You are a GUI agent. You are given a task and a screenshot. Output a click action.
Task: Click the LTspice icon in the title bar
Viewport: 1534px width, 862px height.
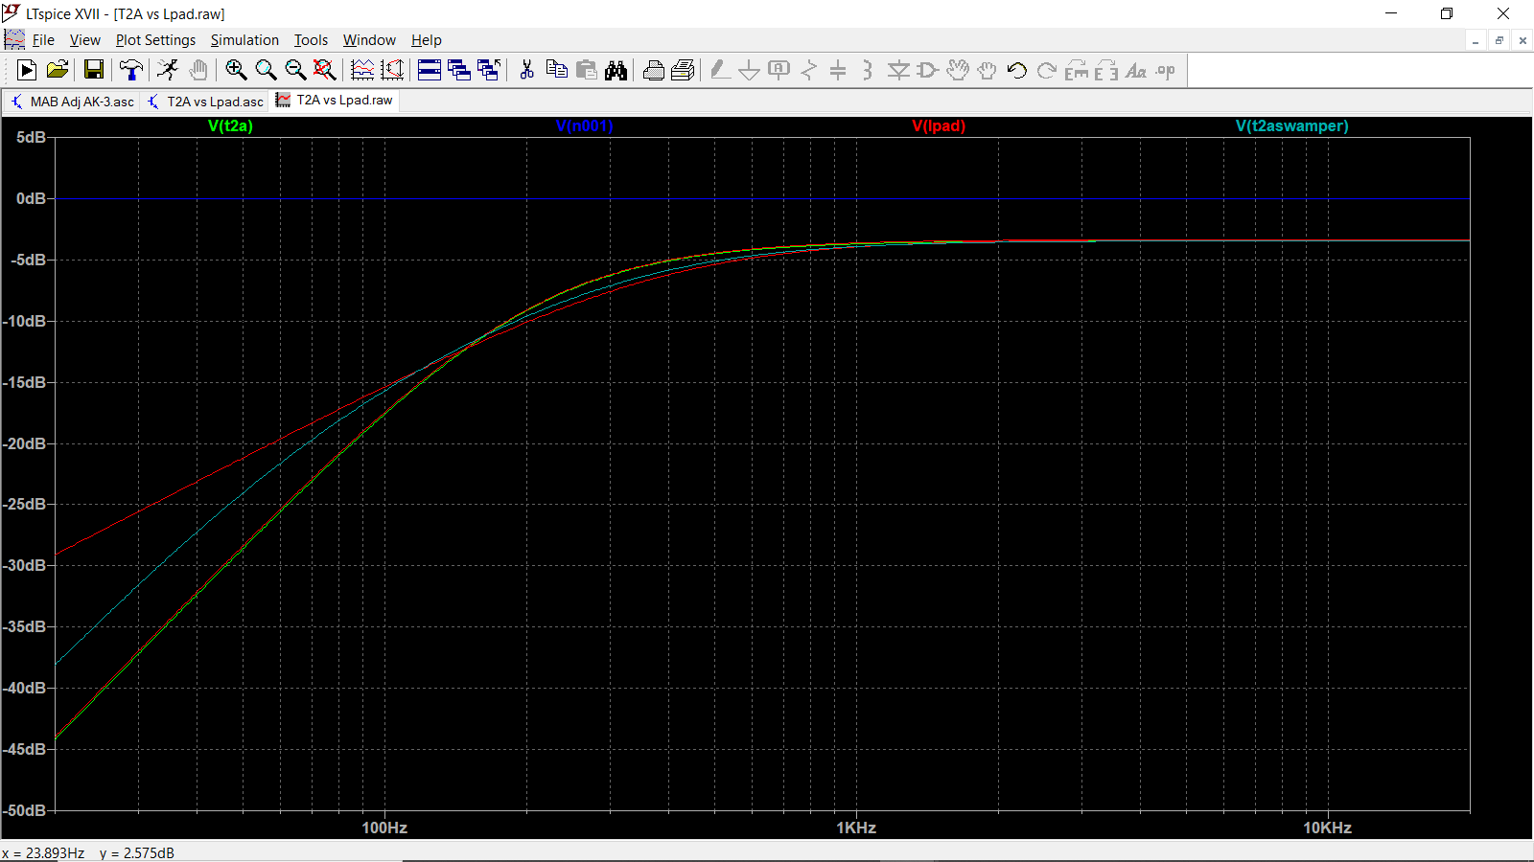click(11, 13)
